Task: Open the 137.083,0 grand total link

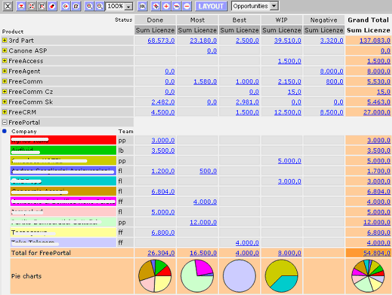Action: (375, 40)
